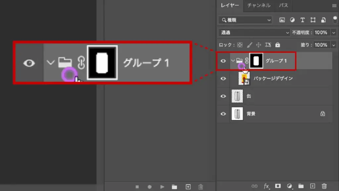Switch to the パス tab
The height and width of the screenshot is (191, 339).
283,5
